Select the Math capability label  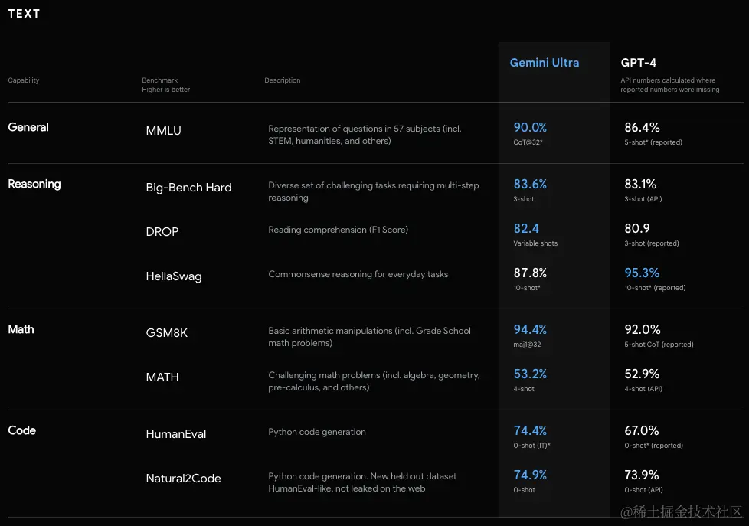[x=21, y=329]
